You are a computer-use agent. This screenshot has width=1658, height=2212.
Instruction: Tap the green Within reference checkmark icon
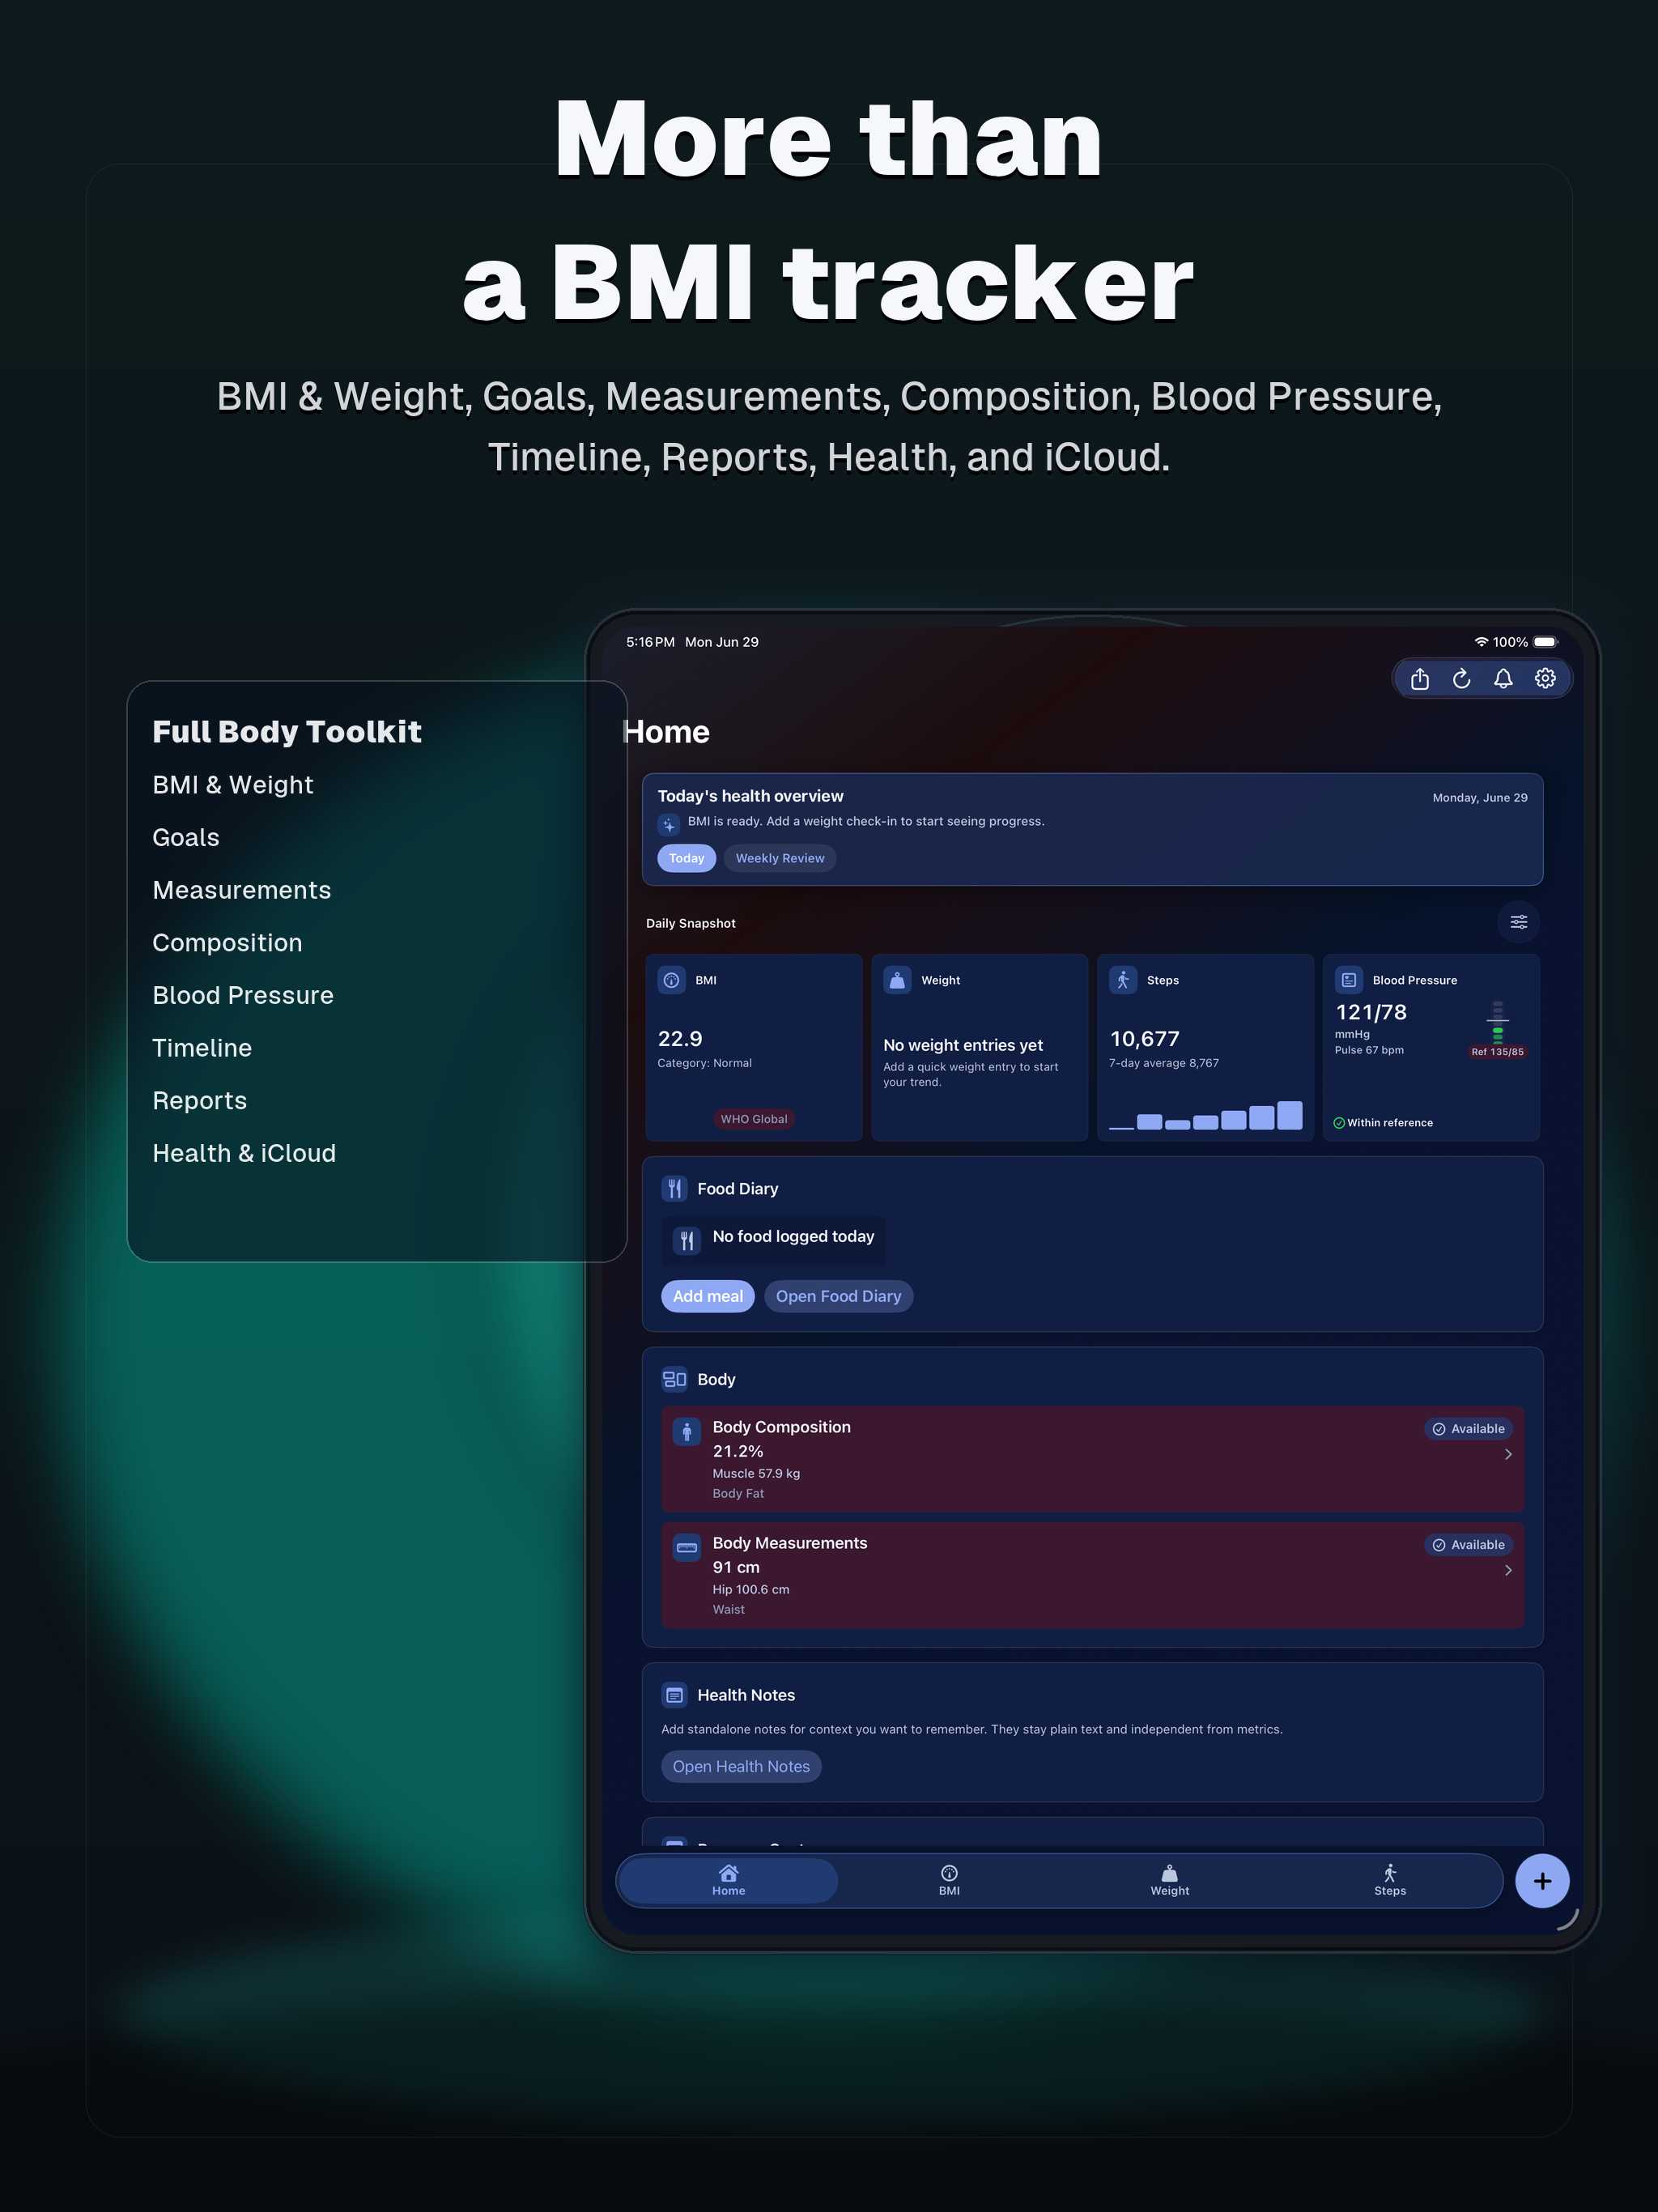click(1339, 1123)
